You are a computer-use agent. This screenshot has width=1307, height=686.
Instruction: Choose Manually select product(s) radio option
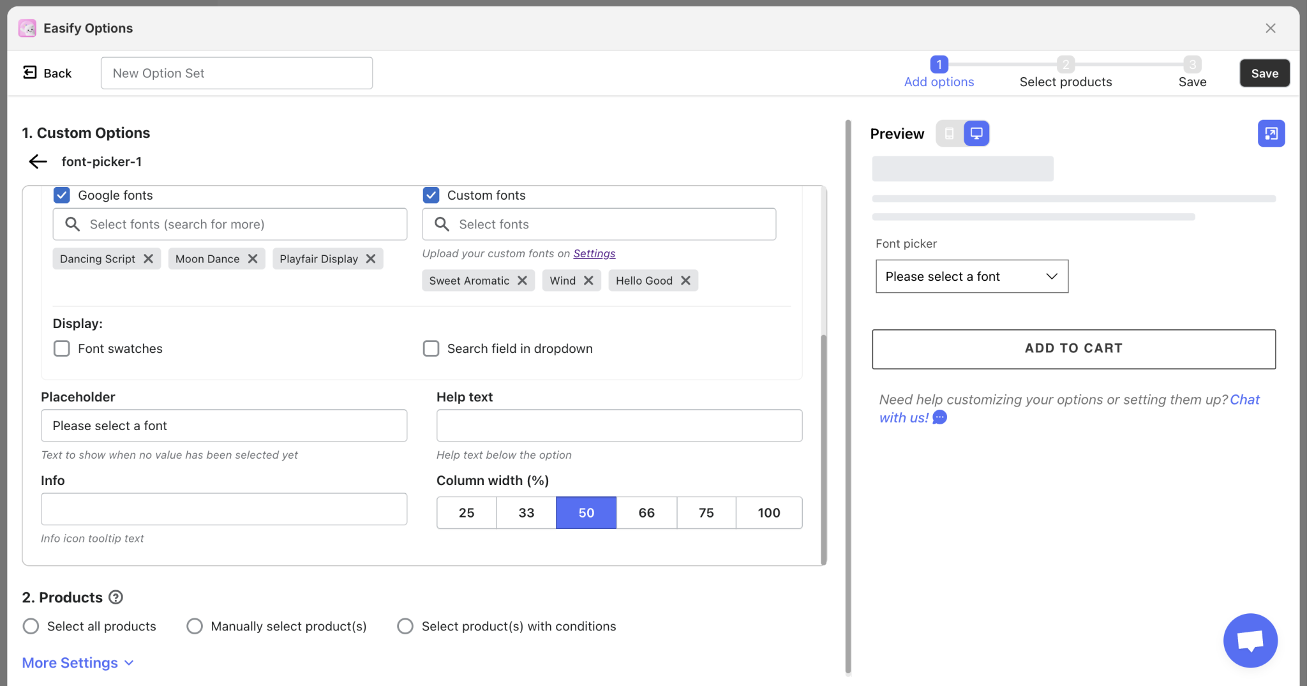195,626
